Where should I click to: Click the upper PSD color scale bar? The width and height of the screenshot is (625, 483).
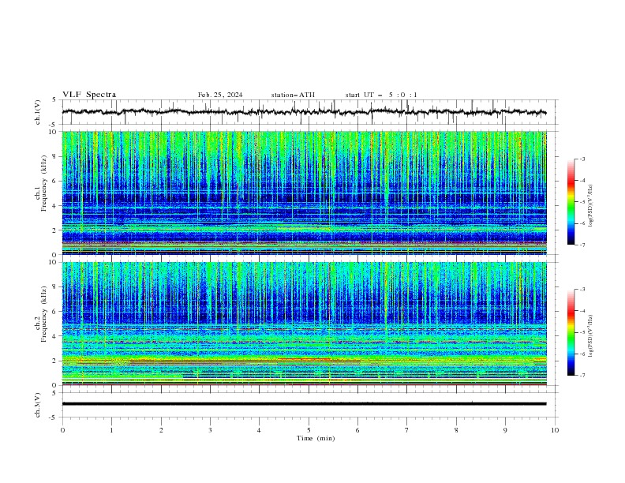click(571, 202)
